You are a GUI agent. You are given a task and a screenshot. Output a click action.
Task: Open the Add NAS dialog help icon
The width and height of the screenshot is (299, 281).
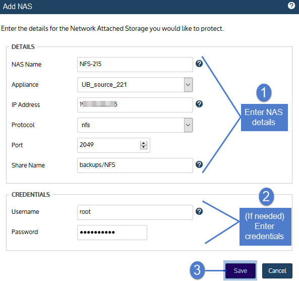point(291,6)
